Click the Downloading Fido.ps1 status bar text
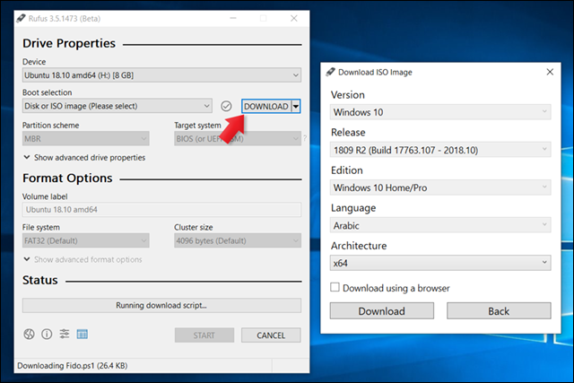 click(73, 365)
